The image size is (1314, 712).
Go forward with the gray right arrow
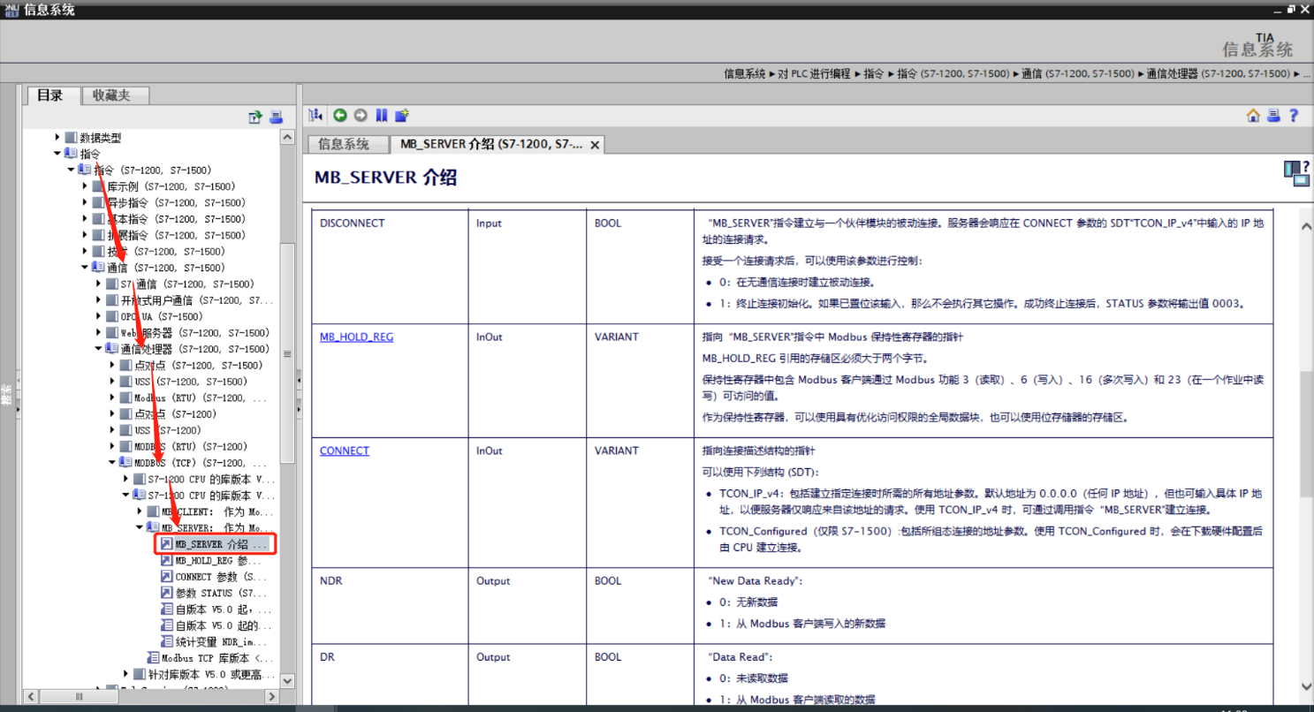pyautogui.click(x=361, y=116)
